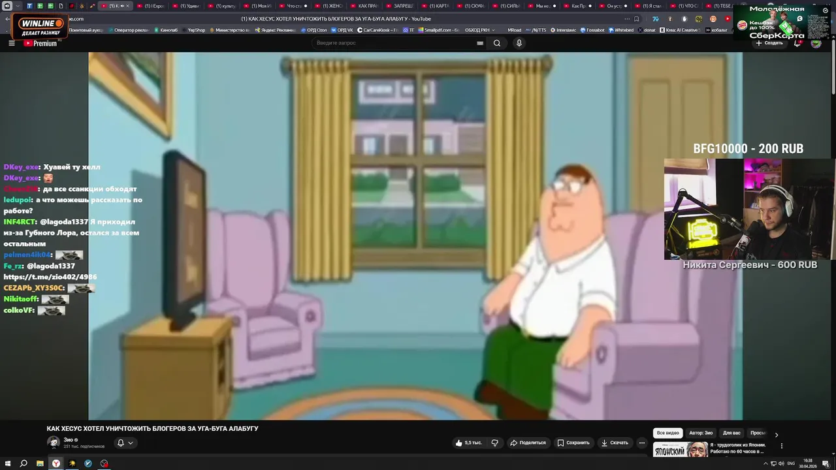Open the Smallpdf.com bookmark
Image resolution: width=836 pixels, height=470 pixels.
[439, 30]
